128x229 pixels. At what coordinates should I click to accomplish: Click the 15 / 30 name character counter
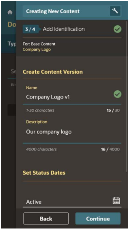(x=113, y=110)
